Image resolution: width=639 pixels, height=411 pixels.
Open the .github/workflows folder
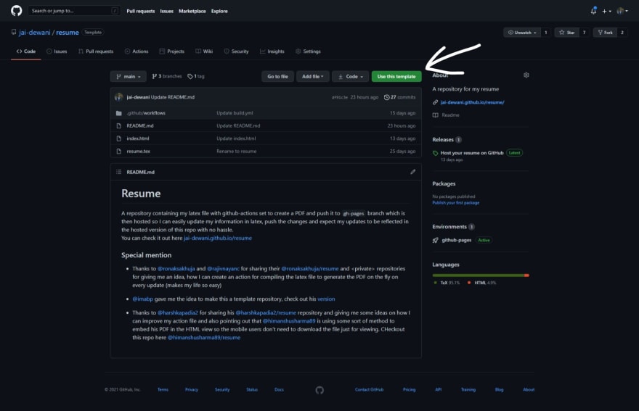[x=146, y=113]
